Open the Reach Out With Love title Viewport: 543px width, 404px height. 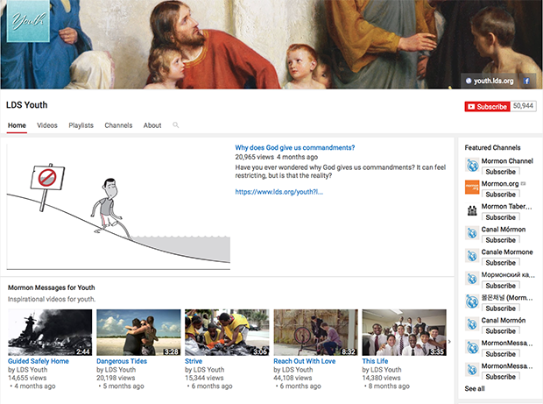pyautogui.click(x=305, y=361)
